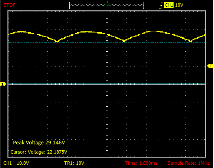Screen dimensions: 214x168
Task: Click the first valley of the yellow waveform
Action: pos(57,41)
